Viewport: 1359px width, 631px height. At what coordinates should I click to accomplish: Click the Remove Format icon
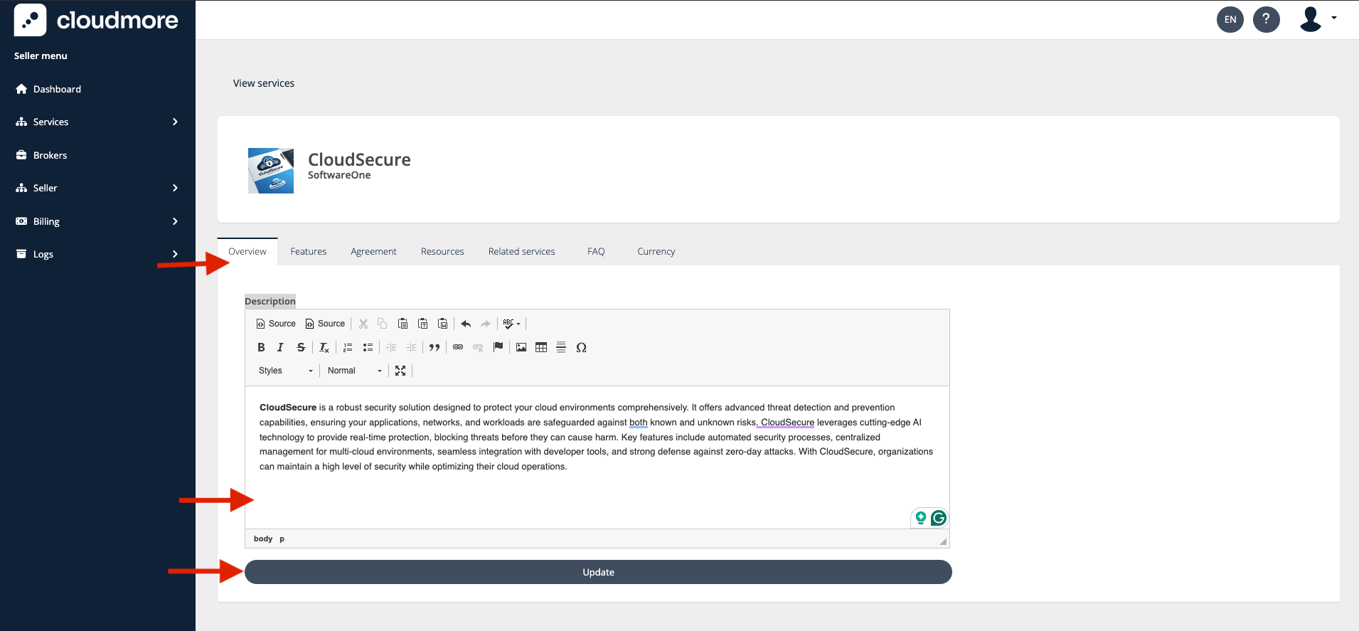click(x=324, y=347)
